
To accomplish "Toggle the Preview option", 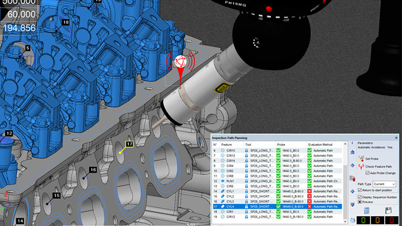I will [360, 201].
